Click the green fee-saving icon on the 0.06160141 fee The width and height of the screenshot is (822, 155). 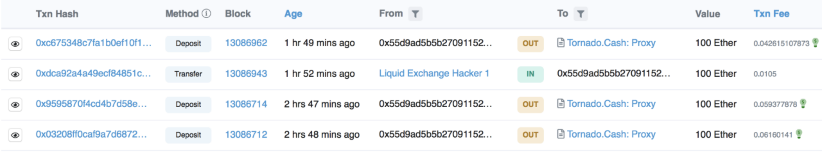pos(799,134)
